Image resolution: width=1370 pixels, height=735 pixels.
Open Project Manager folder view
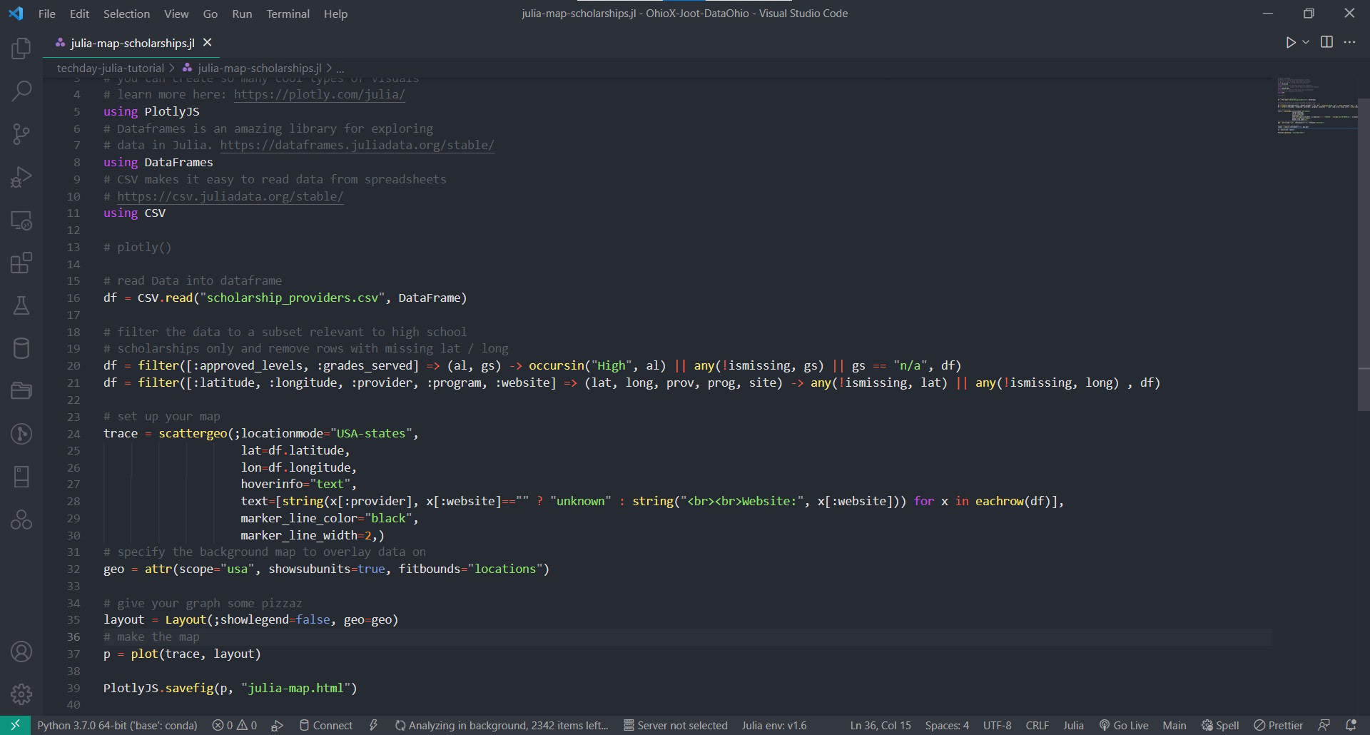pos(21,390)
